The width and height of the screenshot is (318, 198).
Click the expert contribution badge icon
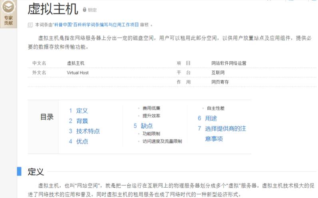[8, 7]
